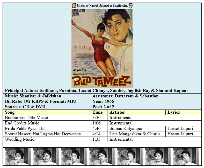This screenshot has height=168, width=204.
Task: Click the '1:06' time value
Action: 96,123
